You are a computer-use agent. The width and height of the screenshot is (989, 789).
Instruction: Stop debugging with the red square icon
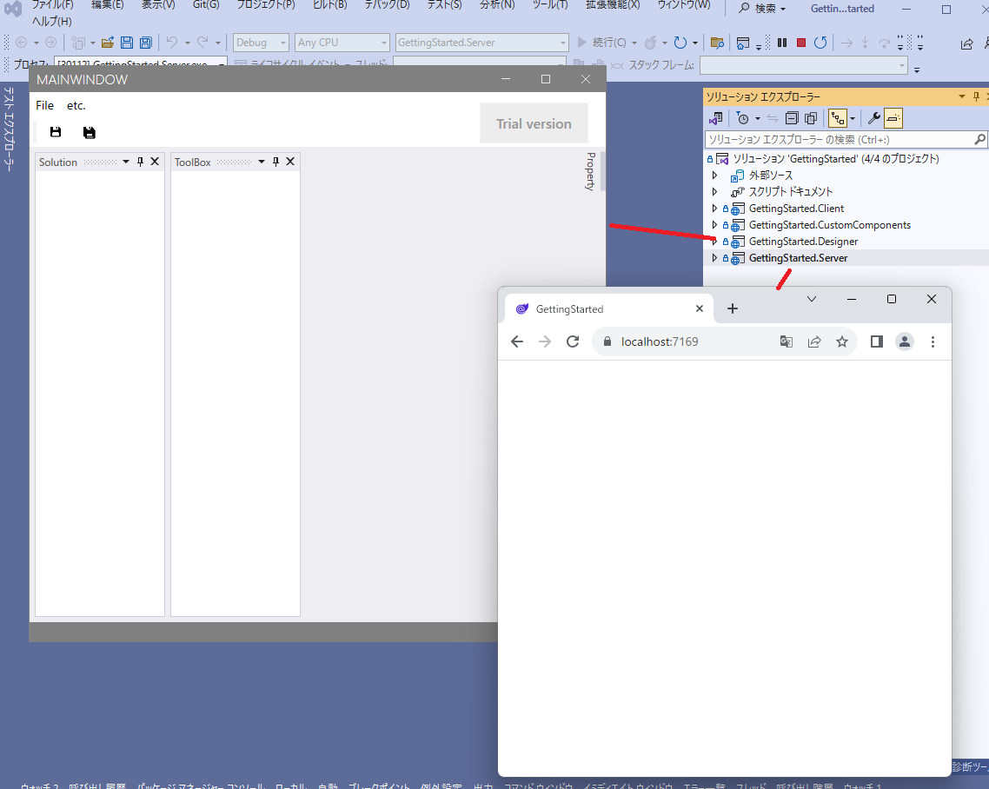(x=801, y=42)
